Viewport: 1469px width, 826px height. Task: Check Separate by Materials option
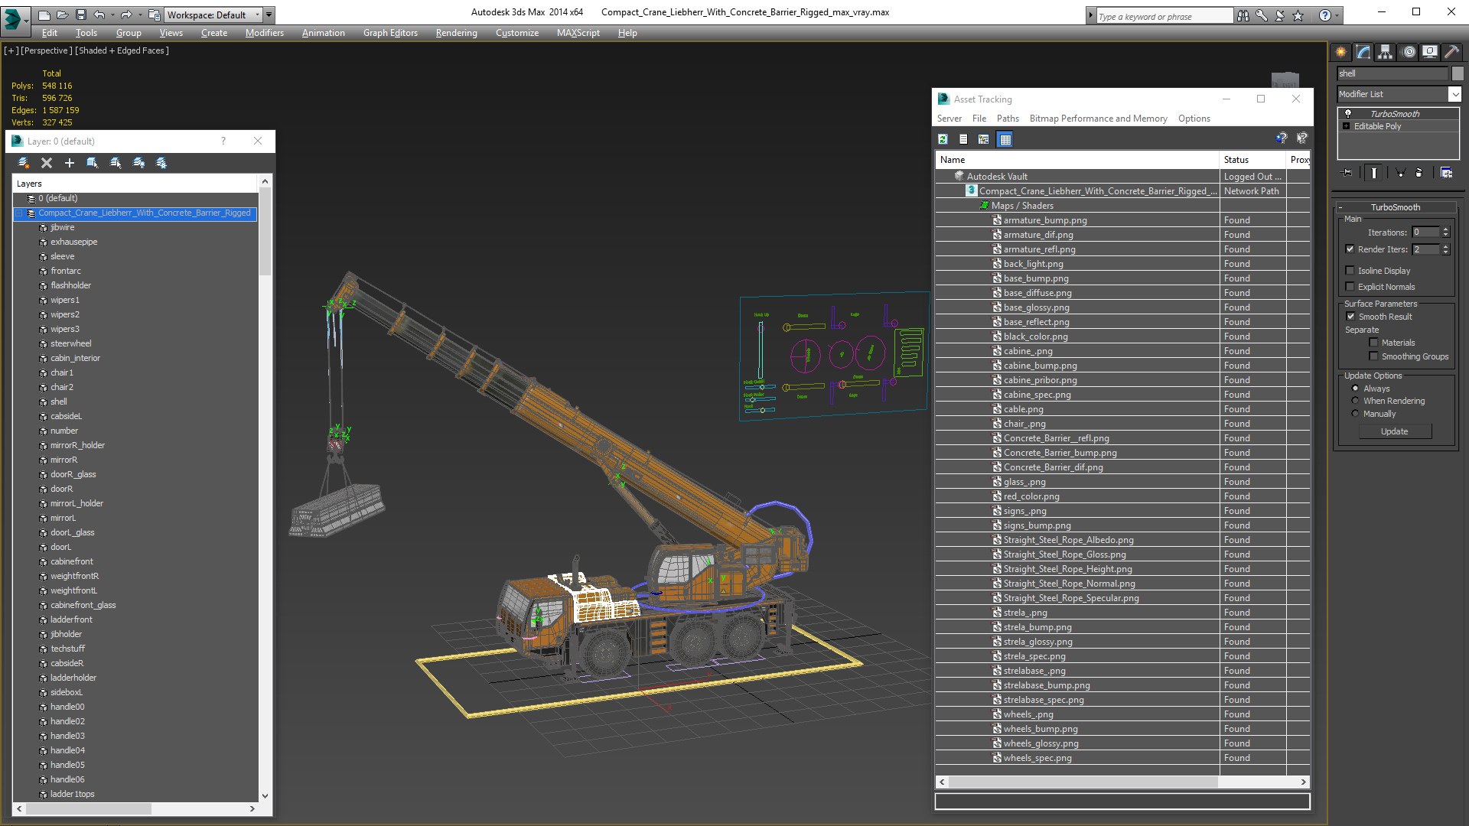[1373, 343]
